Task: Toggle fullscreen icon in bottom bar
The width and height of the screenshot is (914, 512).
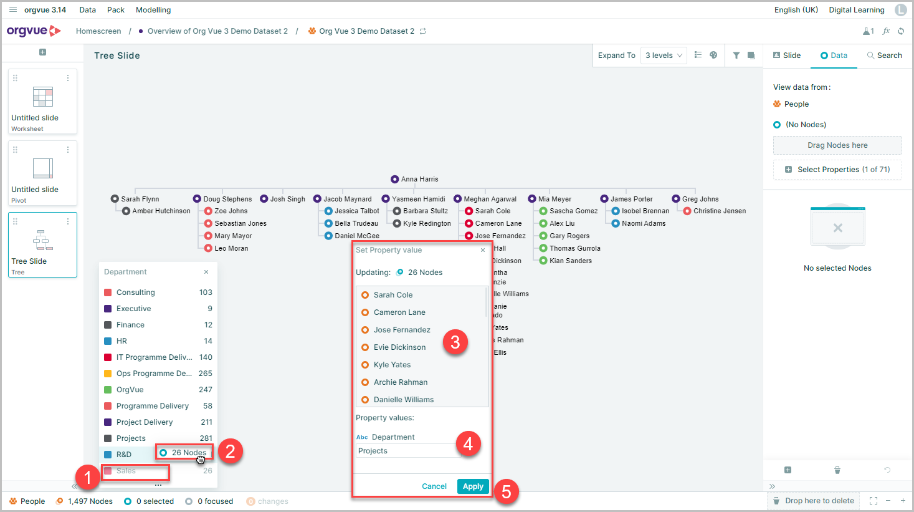Action: (874, 501)
